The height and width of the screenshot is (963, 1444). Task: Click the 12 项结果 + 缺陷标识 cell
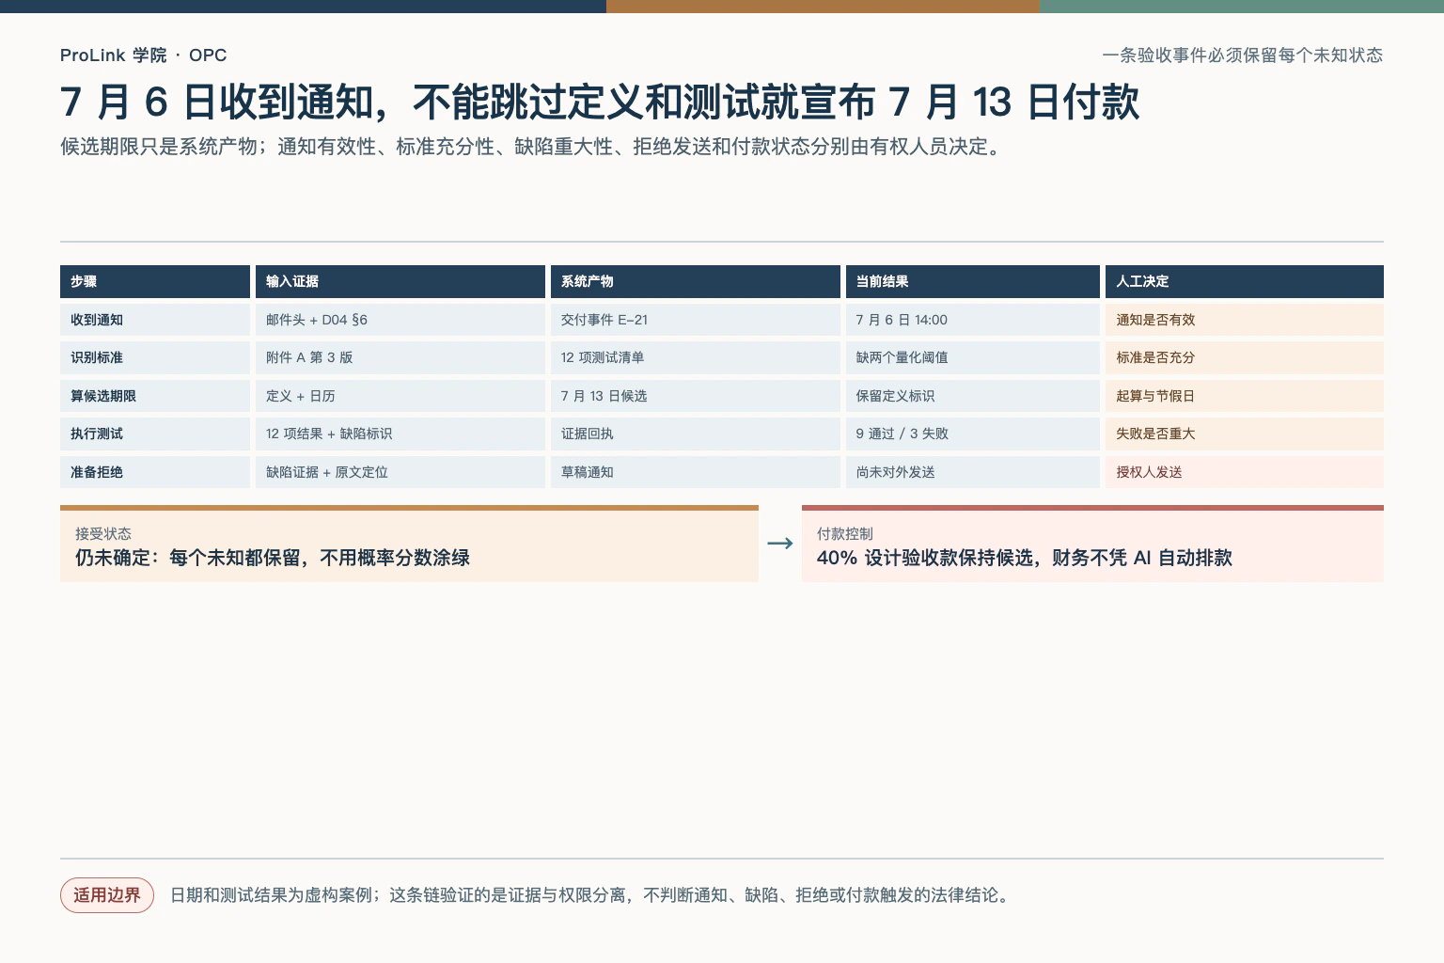[x=400, y=434]
